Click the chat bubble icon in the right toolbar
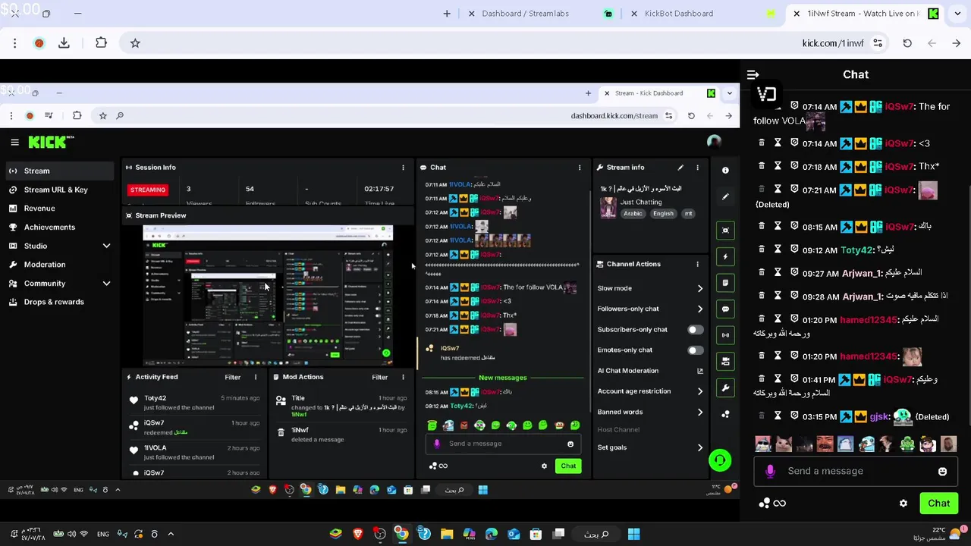The height and width of the screenshot is (546, 971). [725, 309]
